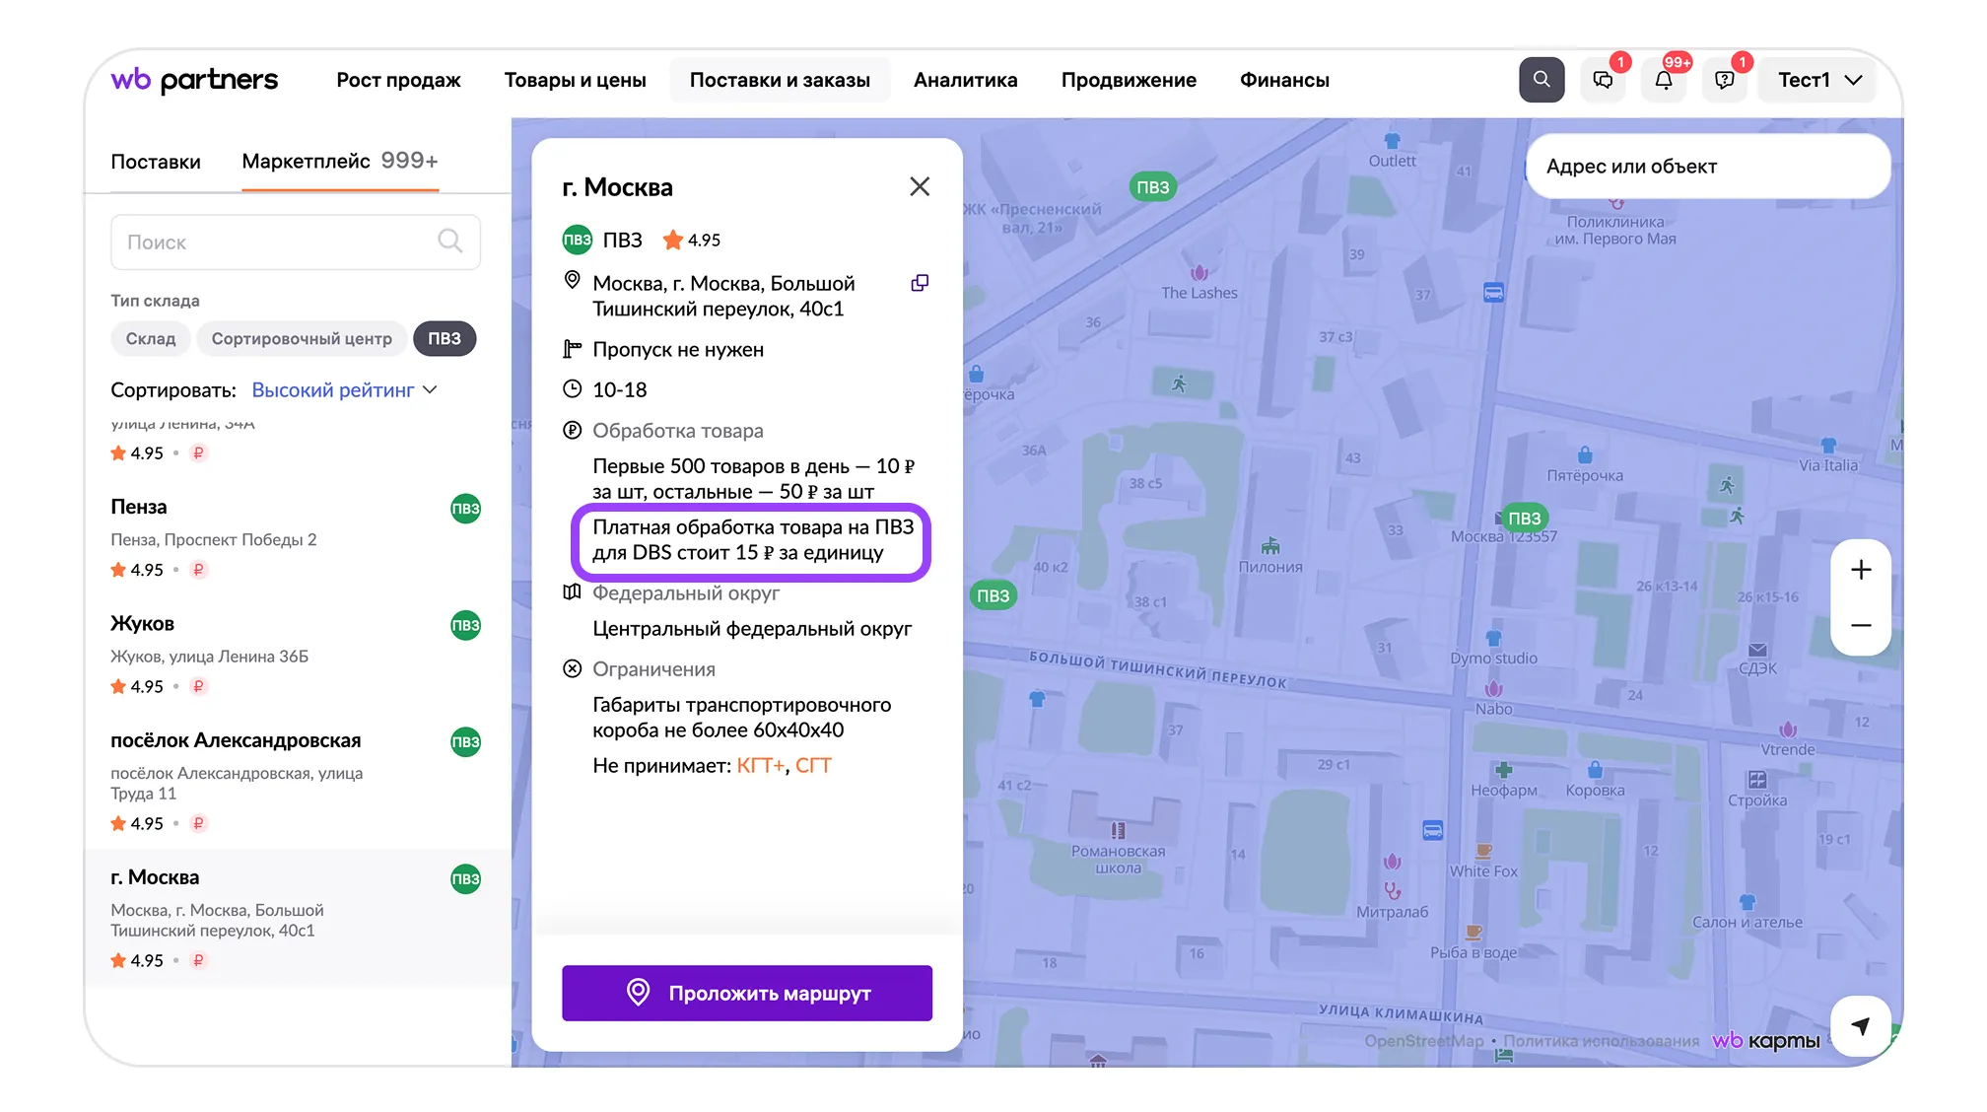Open Финансы menu
This screenshot has width=1987, height=1112.
1284,80
